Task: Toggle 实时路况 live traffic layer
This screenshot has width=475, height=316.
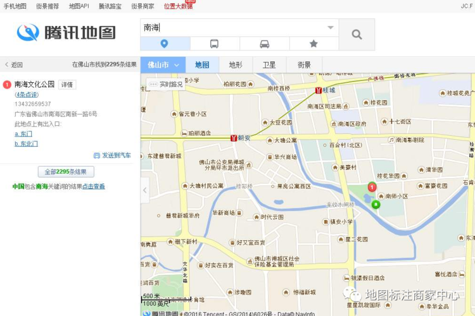Action: coord(167,84)
